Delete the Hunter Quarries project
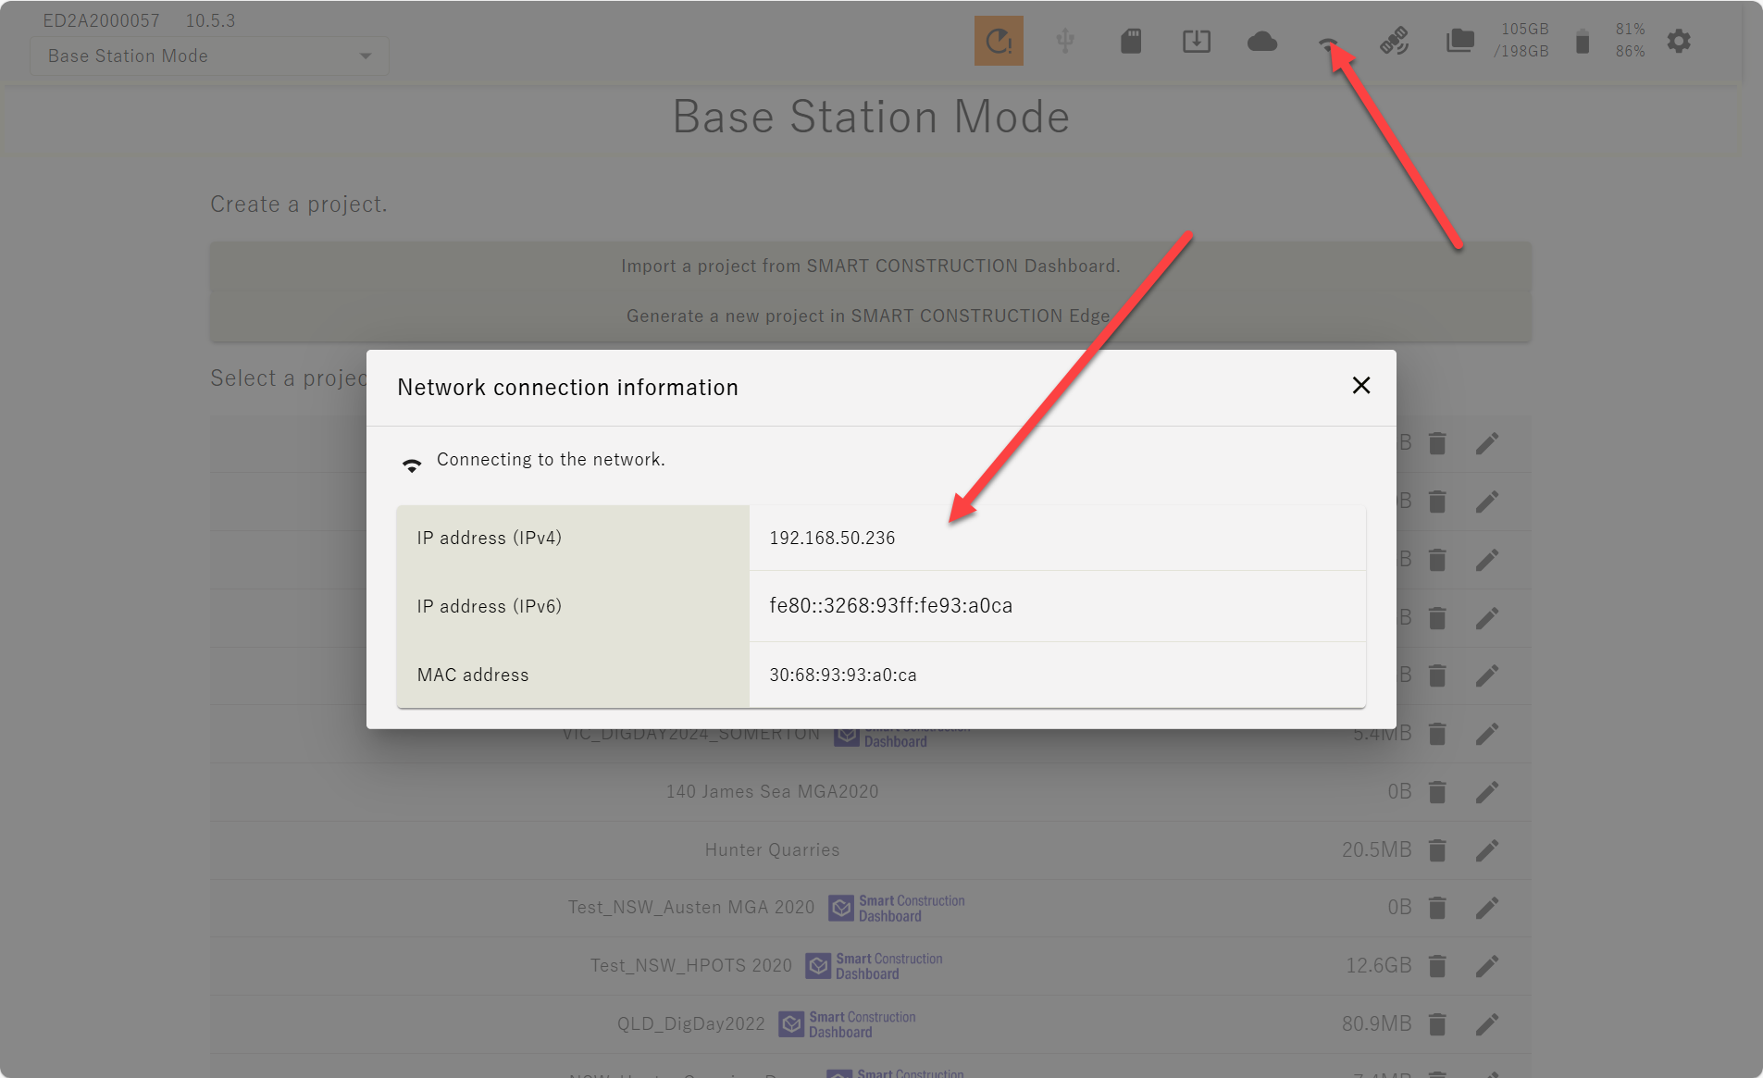 coord(1437,850)
